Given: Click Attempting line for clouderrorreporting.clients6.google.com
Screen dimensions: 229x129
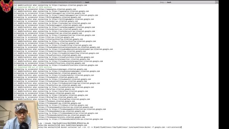Looking at the screenshot, I should tap(50, 51).
